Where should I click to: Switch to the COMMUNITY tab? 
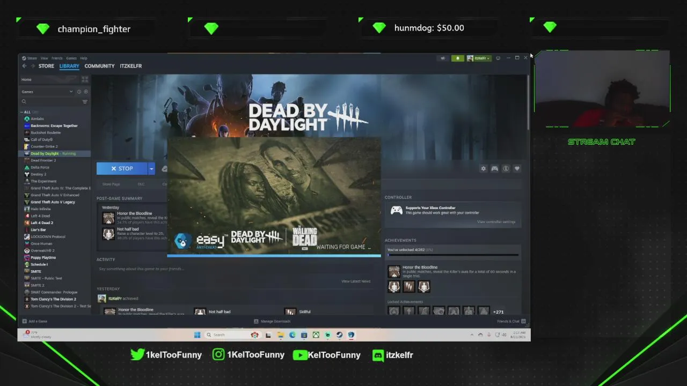(x=99, y=66)
